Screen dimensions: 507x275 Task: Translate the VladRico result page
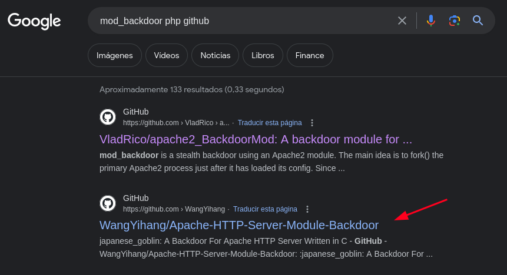(x=270, y=123)
